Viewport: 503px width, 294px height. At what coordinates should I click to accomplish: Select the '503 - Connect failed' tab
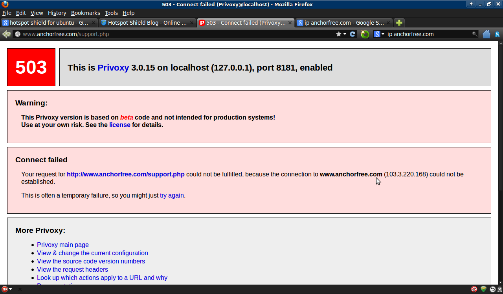[x=246, y=23]
